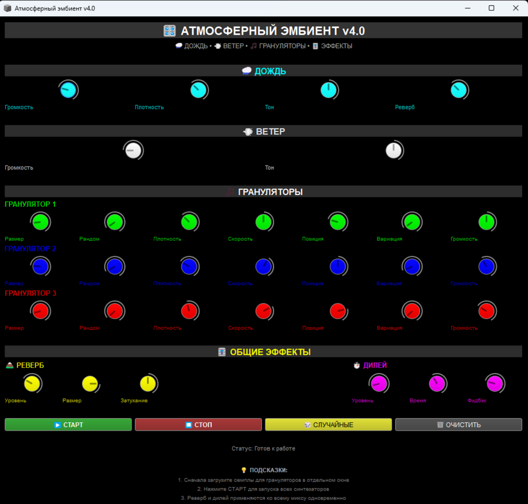
Task: Click the red СТОП button
Action: [x=198, y=425]
